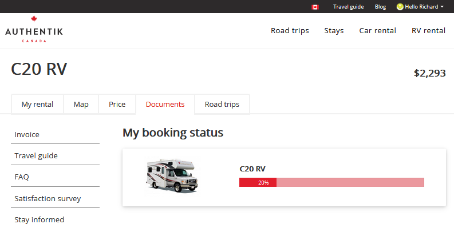Go to the Blog link

pyautogui.click(x=380, y=7)
